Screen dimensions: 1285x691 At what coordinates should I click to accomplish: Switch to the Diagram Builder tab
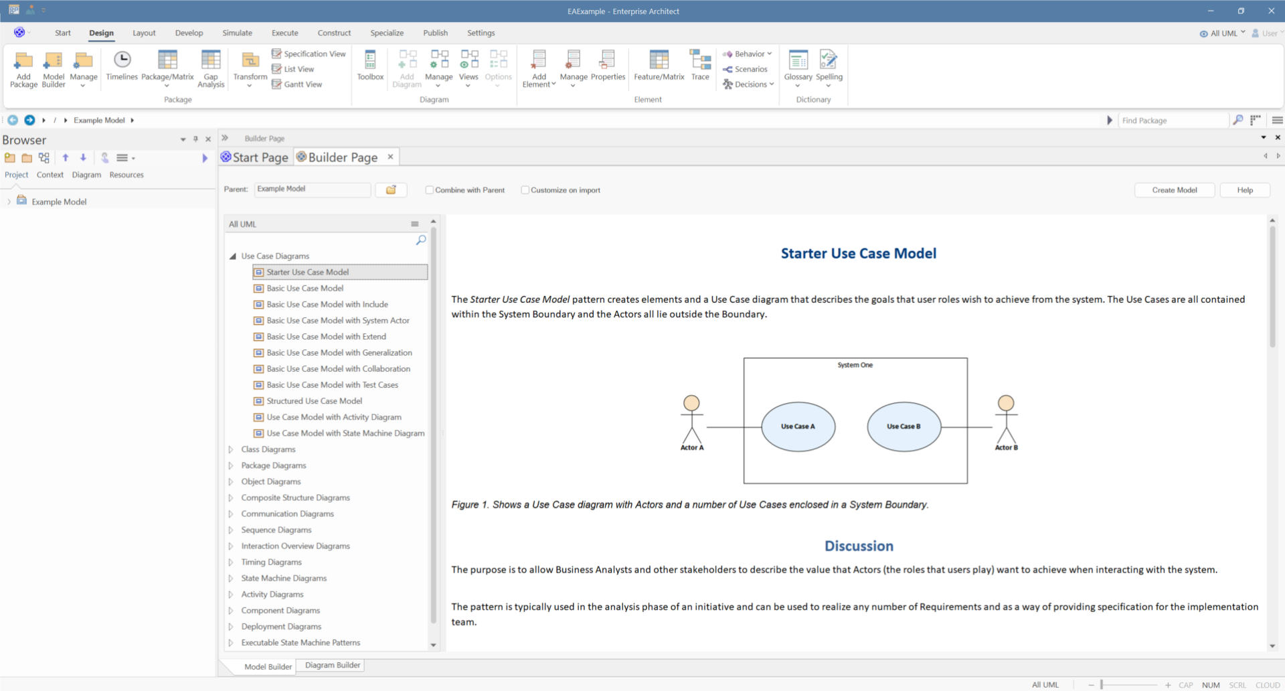333,666
